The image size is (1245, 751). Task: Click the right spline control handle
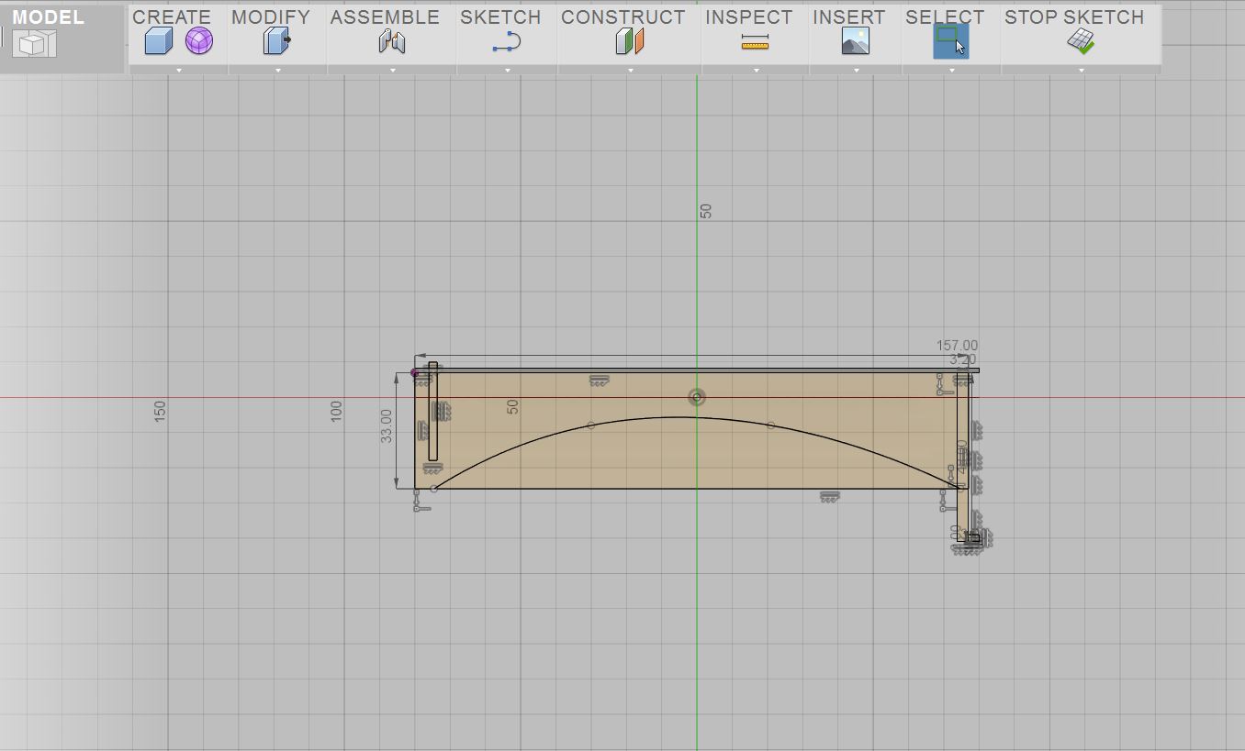pos(770,425)
